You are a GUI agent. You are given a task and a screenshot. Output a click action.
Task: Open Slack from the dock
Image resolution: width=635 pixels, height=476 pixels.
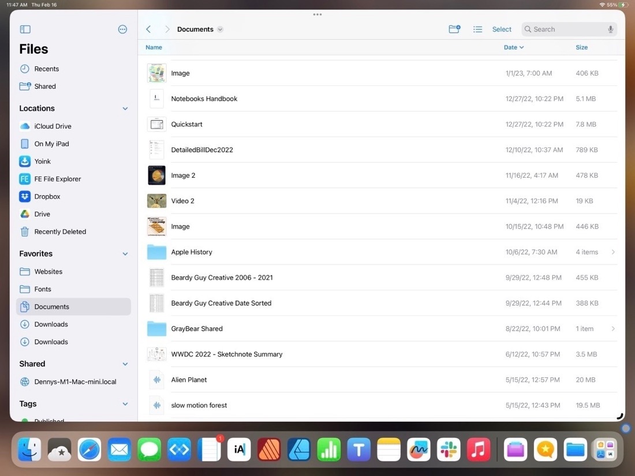tap(449, 449)
